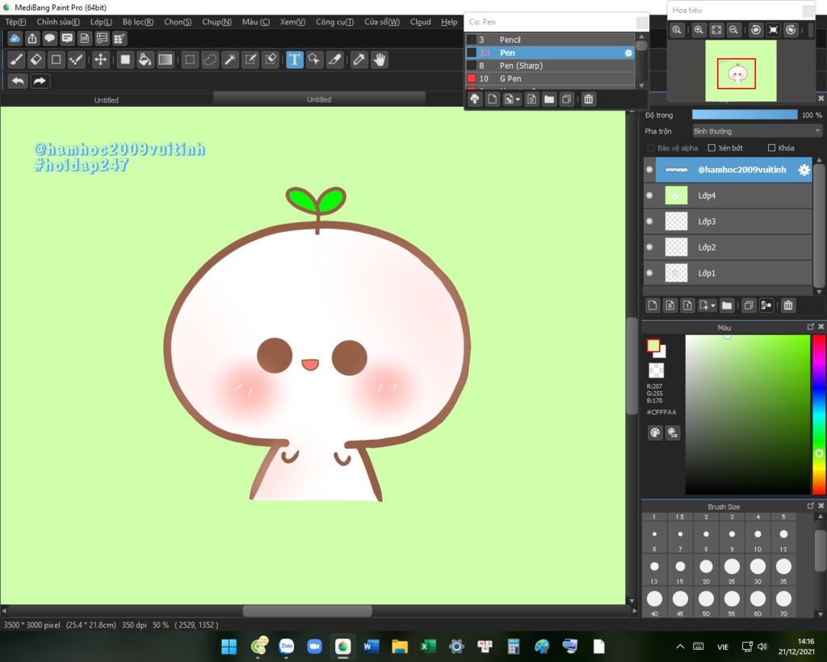Open settings gear for the @hamhoc2009vuitinh layer
The image size is (827, 662).
pyautogui.click(x=804, y=170)
